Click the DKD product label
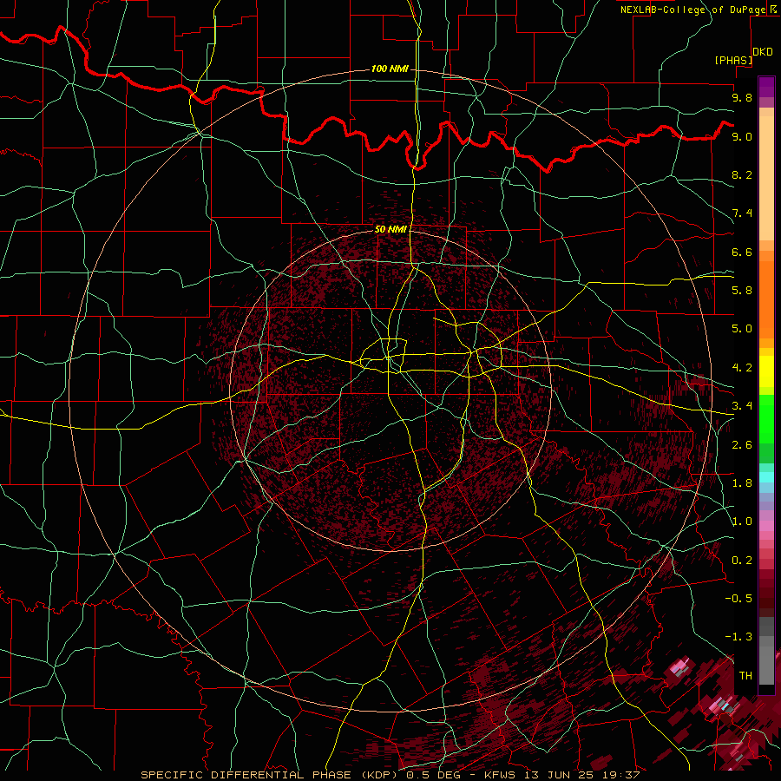This screenshot has height=781, width=781. [x=763, y=52]
